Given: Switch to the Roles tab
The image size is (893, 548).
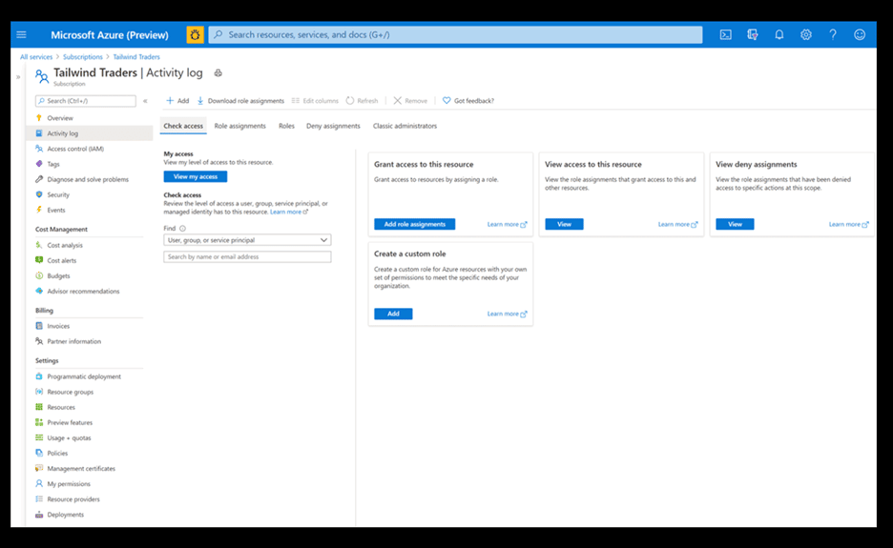Looking at the screenshot, I should (x=286, y=126).
